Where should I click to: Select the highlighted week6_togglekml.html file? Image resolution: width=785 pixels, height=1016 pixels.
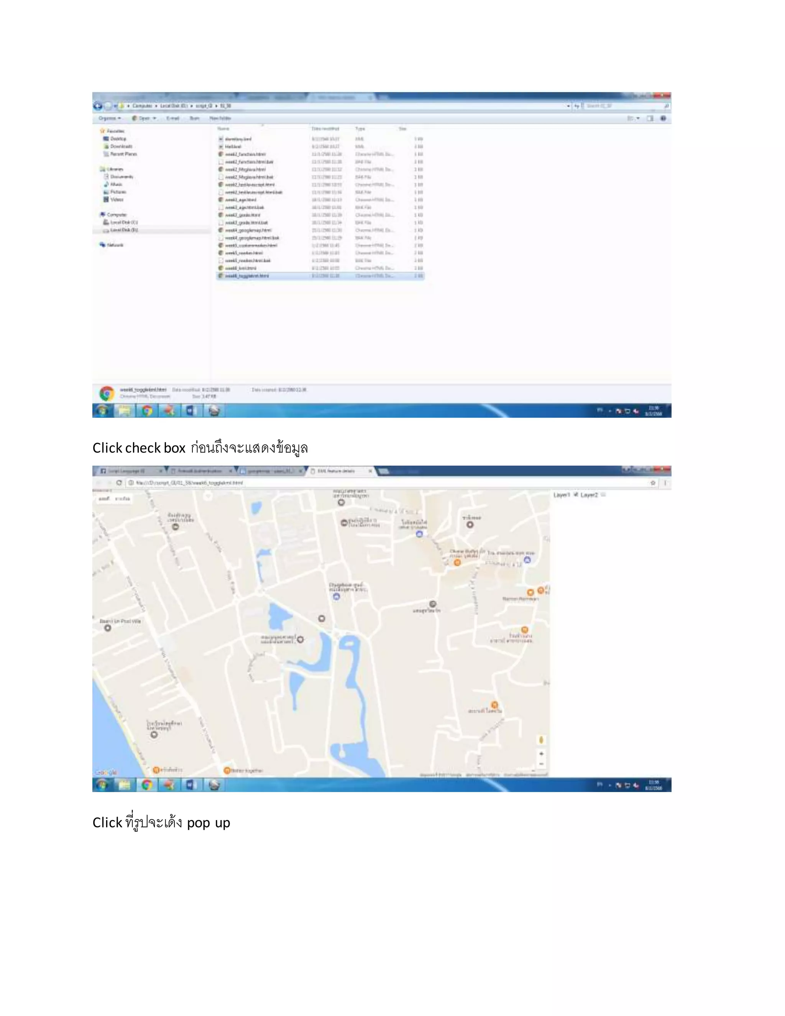[320, 276]
